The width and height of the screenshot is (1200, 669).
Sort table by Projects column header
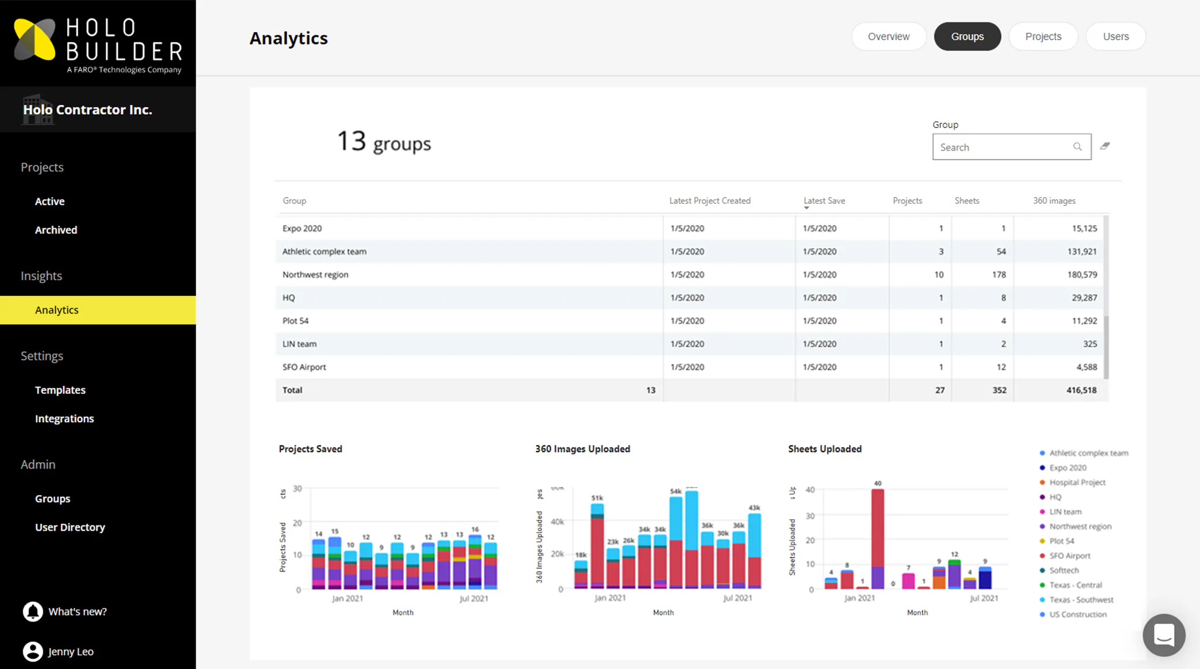pyautogui.click(x=907, y=200)
